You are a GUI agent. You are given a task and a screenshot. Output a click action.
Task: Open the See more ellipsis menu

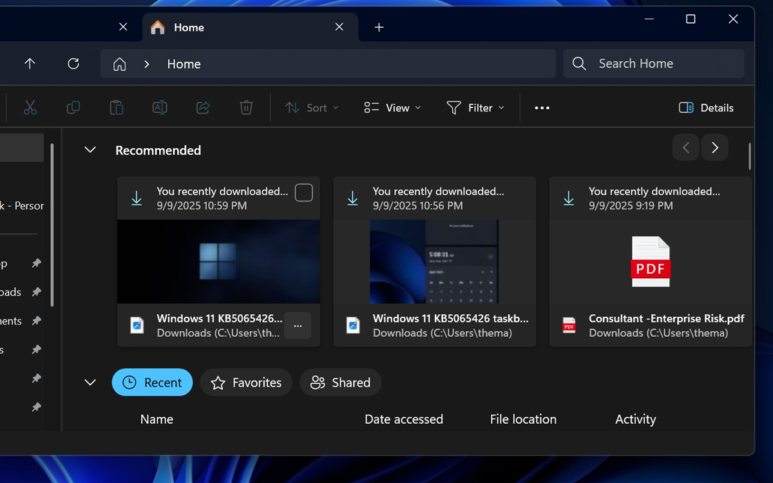click(542, 108)
